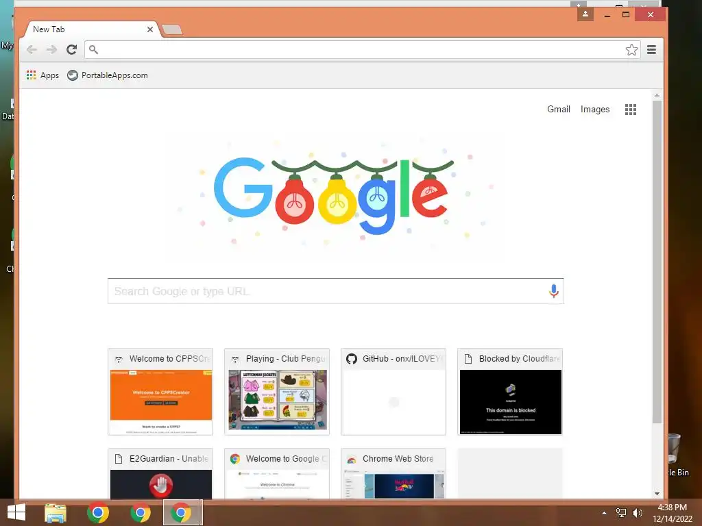Select the Recycle Bin on the desktop
Viewport: 702px width, 526px height.
click(x=676, y=455)
